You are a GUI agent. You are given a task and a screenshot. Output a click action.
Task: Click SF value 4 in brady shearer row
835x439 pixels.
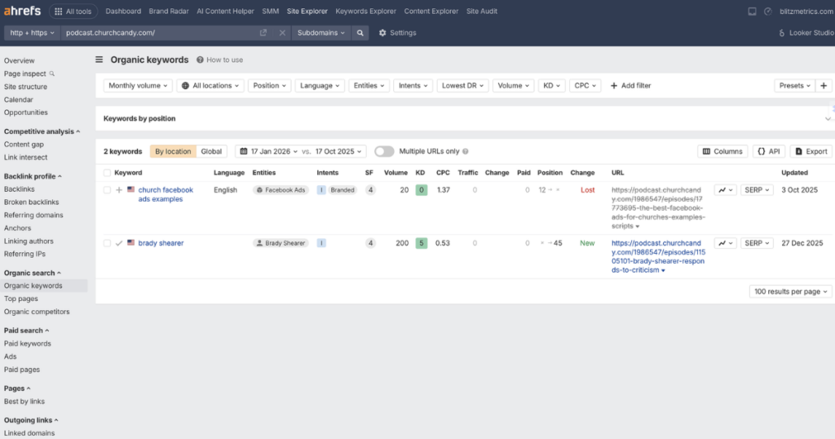click(370, 243)
